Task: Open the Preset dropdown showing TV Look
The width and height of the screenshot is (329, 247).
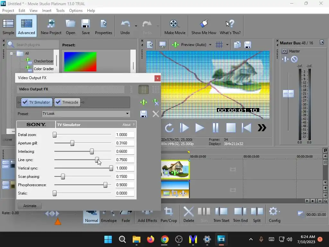Action: click(86, 114)
